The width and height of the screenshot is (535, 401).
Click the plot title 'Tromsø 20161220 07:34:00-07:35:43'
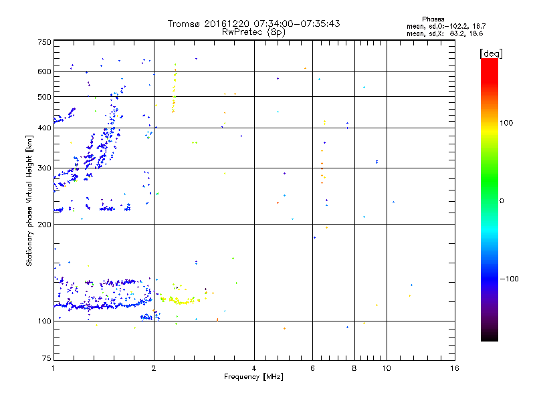pyautogui.click(x=253, y=23)
